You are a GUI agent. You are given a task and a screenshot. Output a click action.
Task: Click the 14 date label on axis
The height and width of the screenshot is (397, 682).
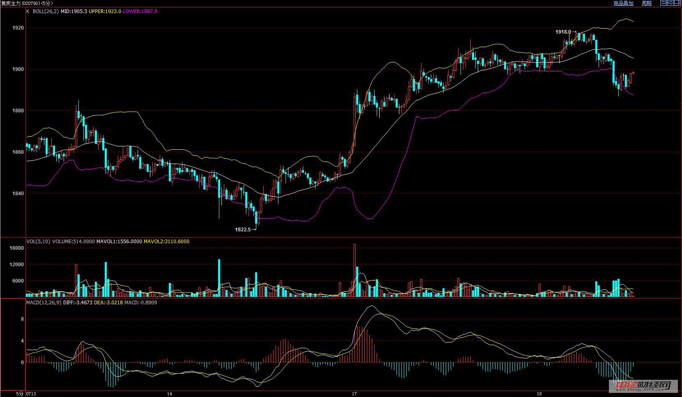(170, 394)
